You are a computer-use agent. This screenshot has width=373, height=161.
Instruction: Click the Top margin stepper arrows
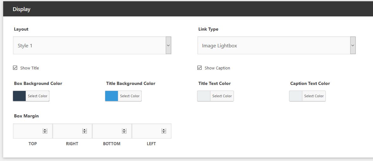(x=45, y=131)
